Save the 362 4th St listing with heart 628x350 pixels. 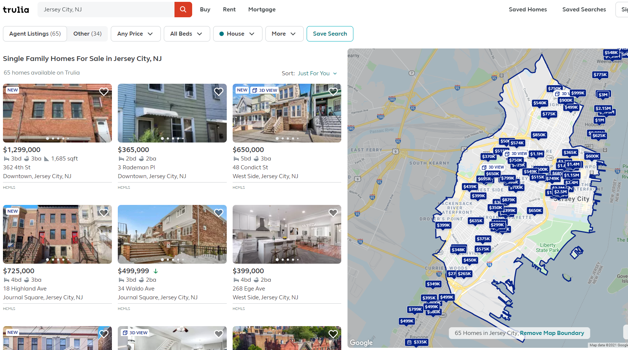pos(104,91)
